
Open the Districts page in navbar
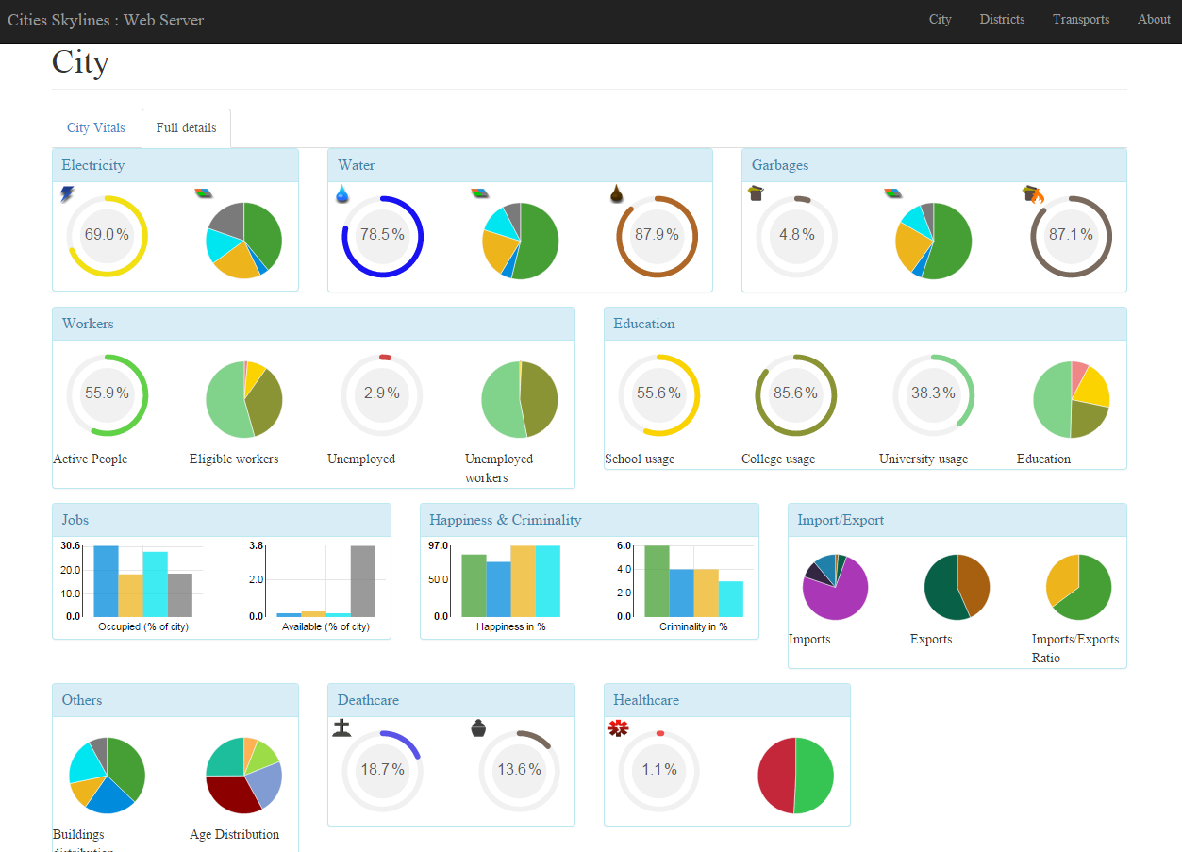[x=1002, y=20]
